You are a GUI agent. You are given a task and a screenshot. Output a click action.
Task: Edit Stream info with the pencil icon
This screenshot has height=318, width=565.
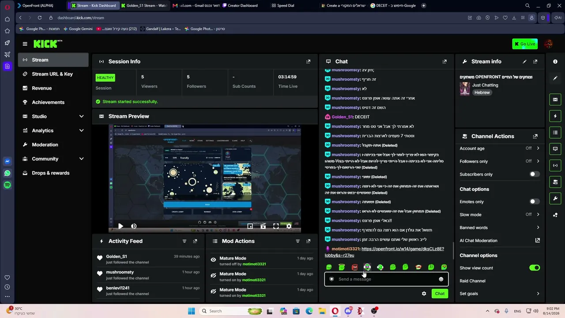click(524, 61)
